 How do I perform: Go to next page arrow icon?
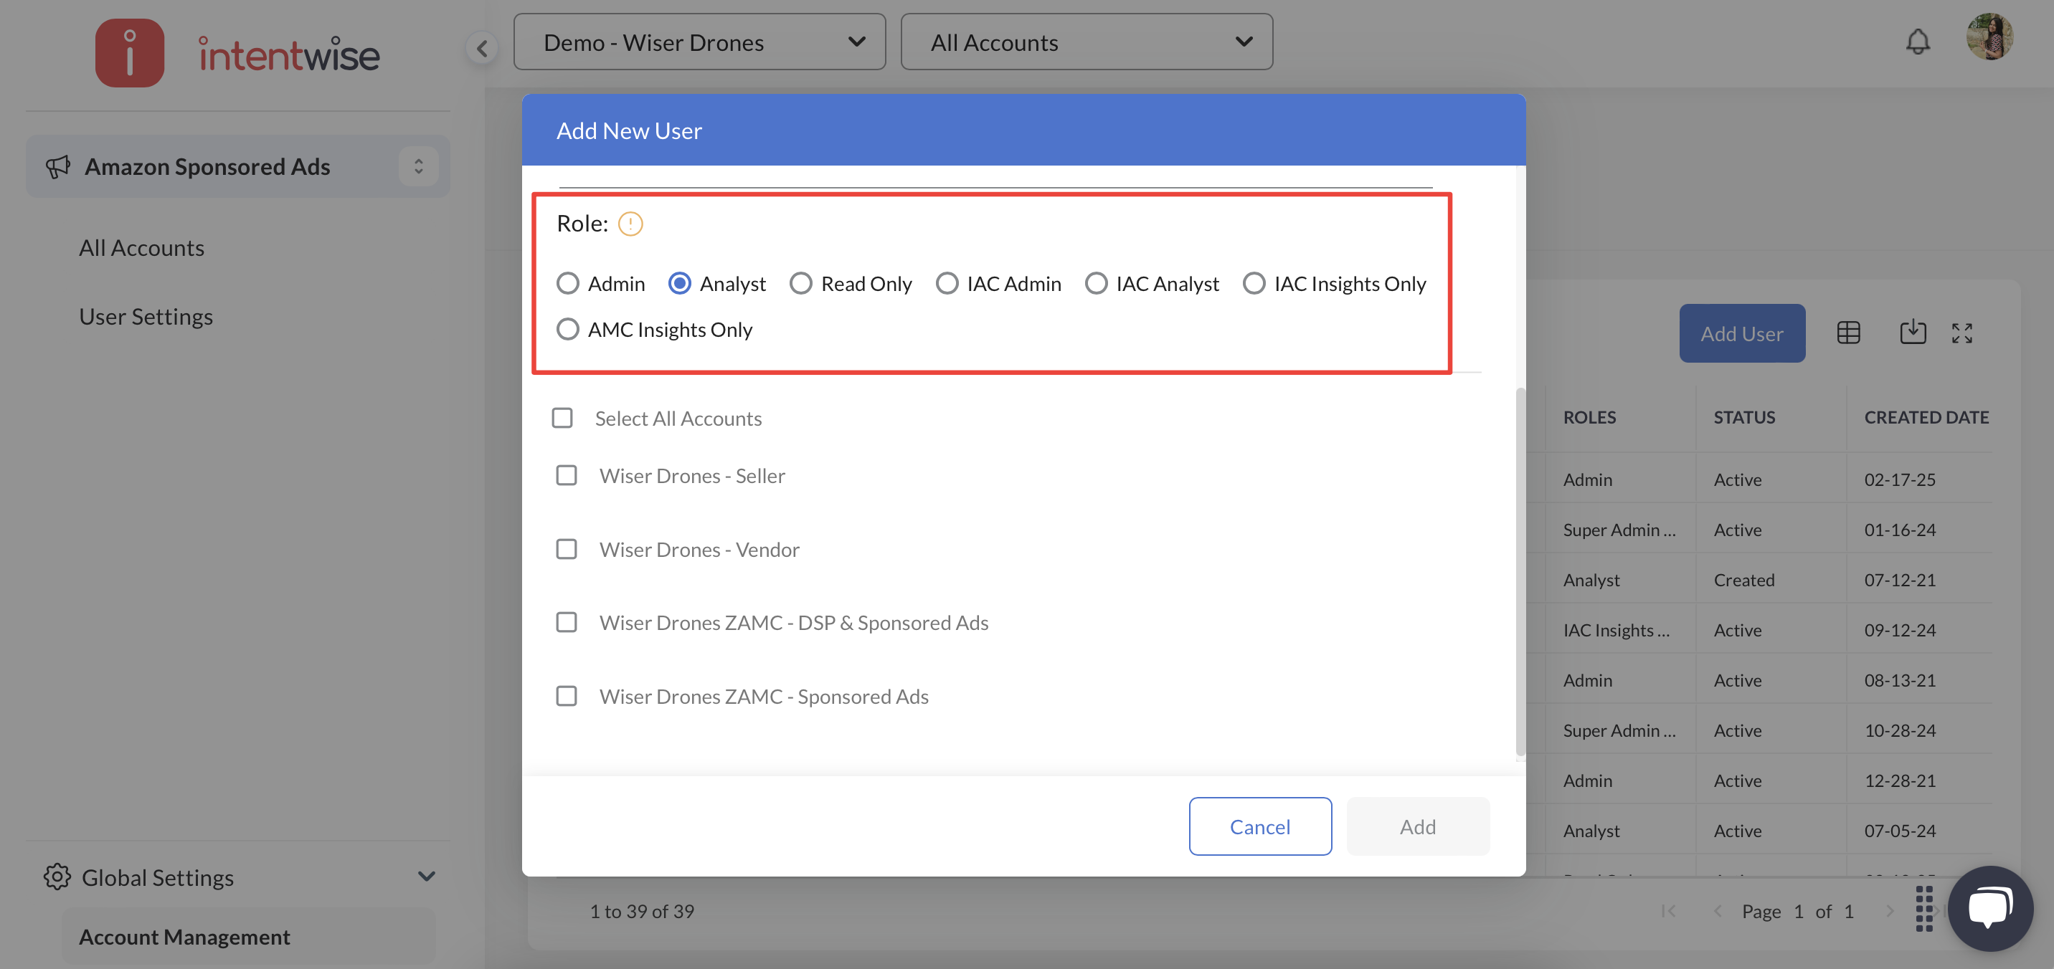tap(1889, 911)
